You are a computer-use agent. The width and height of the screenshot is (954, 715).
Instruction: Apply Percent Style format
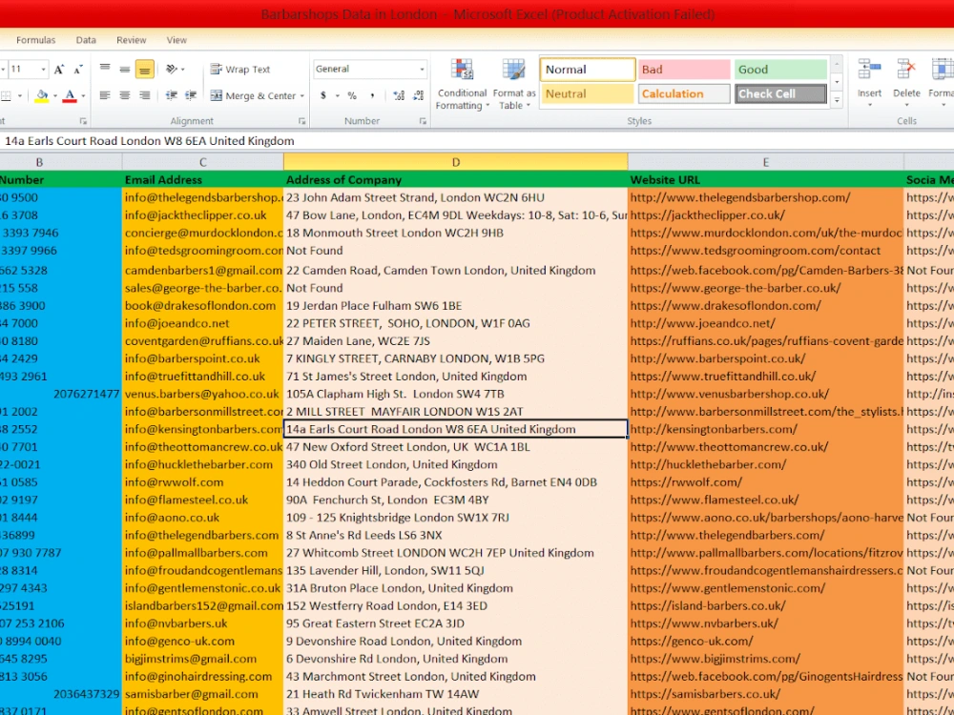[x=352, y=95]
